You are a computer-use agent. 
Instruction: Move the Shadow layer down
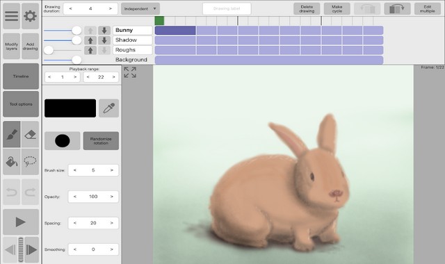coord(104,40)
